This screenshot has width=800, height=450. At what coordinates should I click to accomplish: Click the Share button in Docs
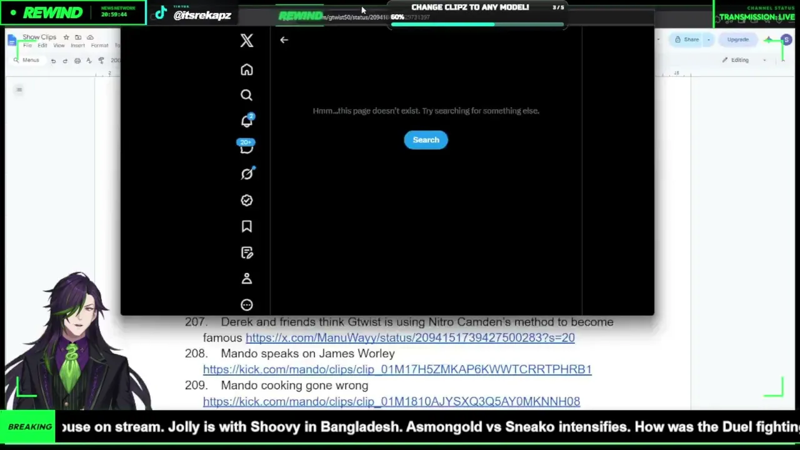tap(687, 39)
